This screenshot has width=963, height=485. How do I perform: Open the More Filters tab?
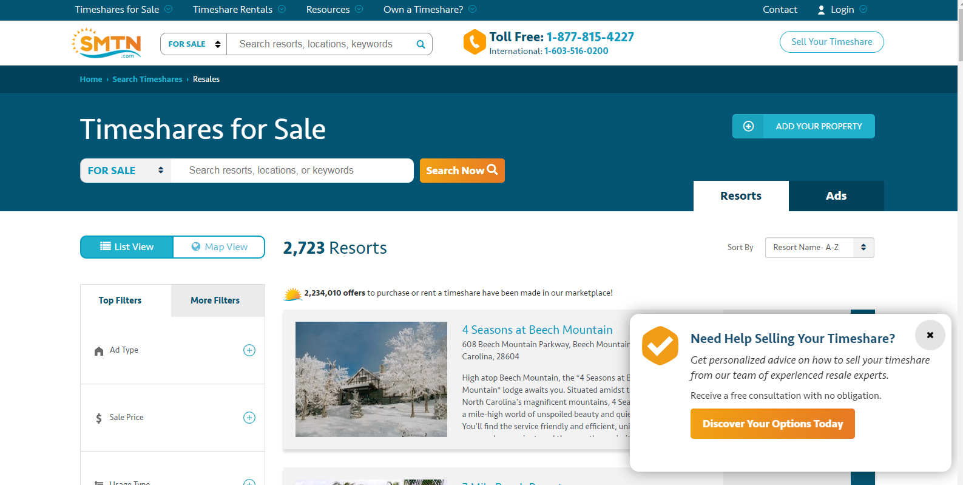pyautogui.click(x=218, y=300)
